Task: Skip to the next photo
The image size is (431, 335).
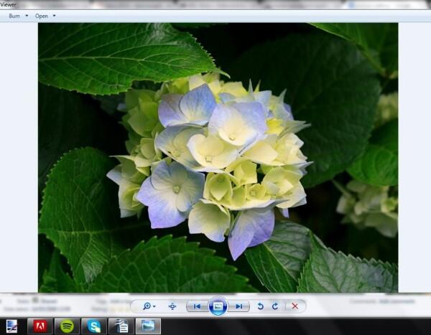Action: 239,306
